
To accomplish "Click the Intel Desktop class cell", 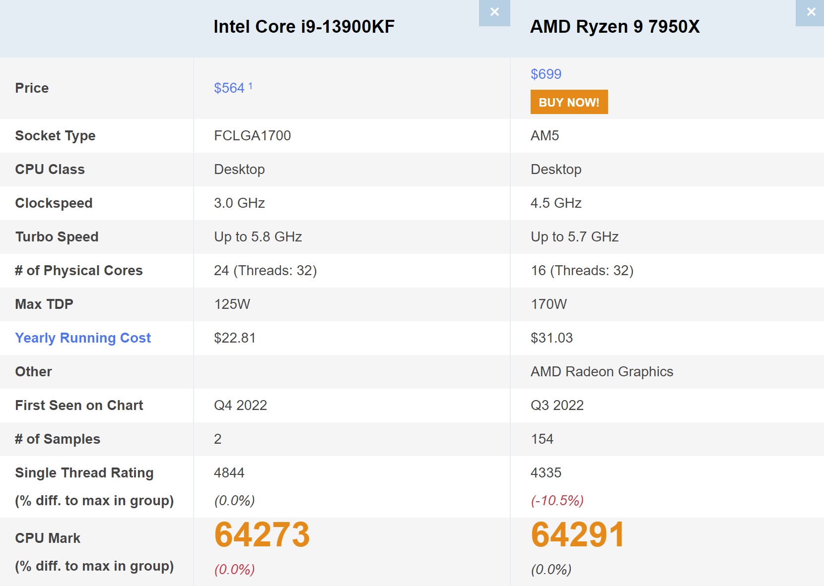I will coord(239,170).
